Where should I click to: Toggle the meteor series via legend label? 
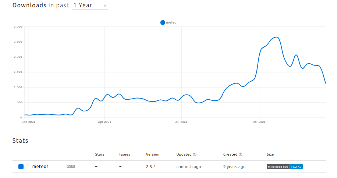pos(172,22)
